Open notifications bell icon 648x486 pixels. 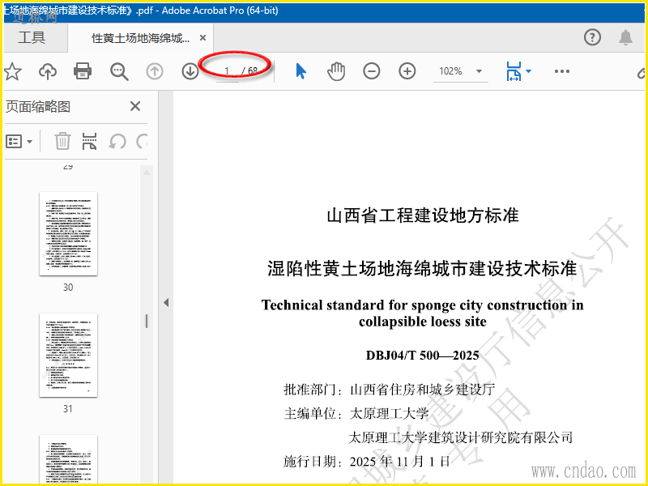(625, 37)
